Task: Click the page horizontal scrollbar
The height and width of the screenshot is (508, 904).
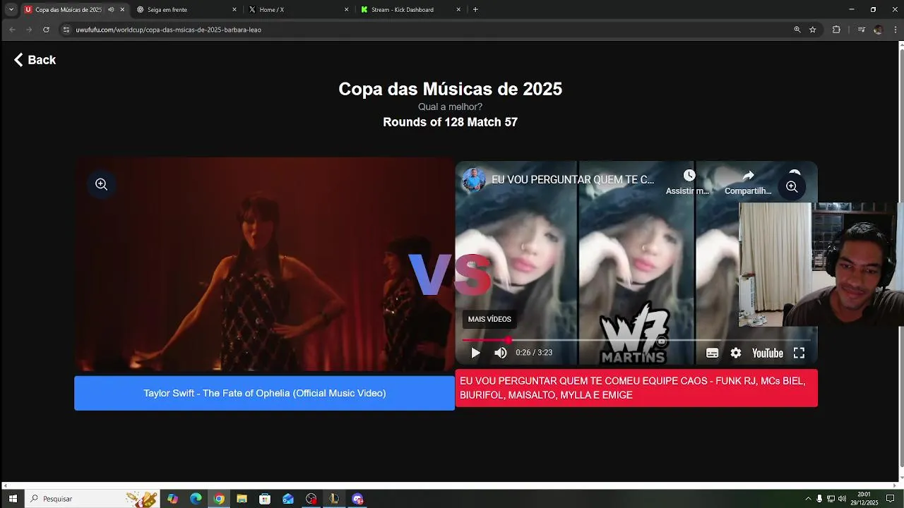Action: tap(448, 485)
